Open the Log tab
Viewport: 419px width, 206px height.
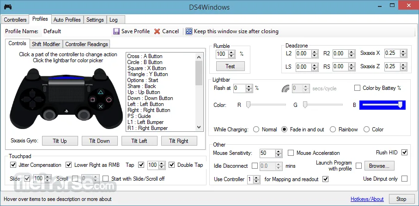(x=115, y=20)
